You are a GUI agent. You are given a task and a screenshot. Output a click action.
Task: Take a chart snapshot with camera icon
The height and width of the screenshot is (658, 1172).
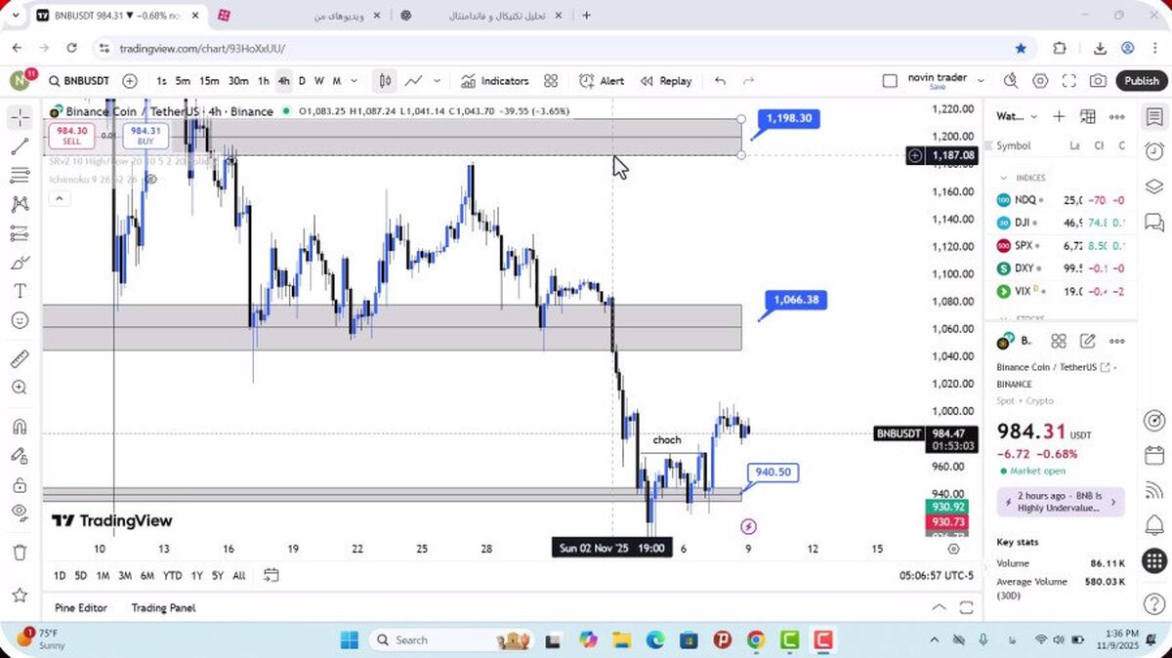[x=1099, y=81]
